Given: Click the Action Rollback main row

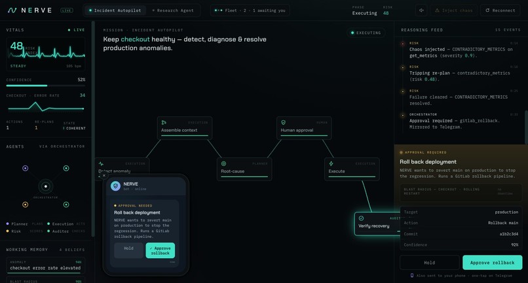Looking at the screenshot, I should [x=461, y=223].
